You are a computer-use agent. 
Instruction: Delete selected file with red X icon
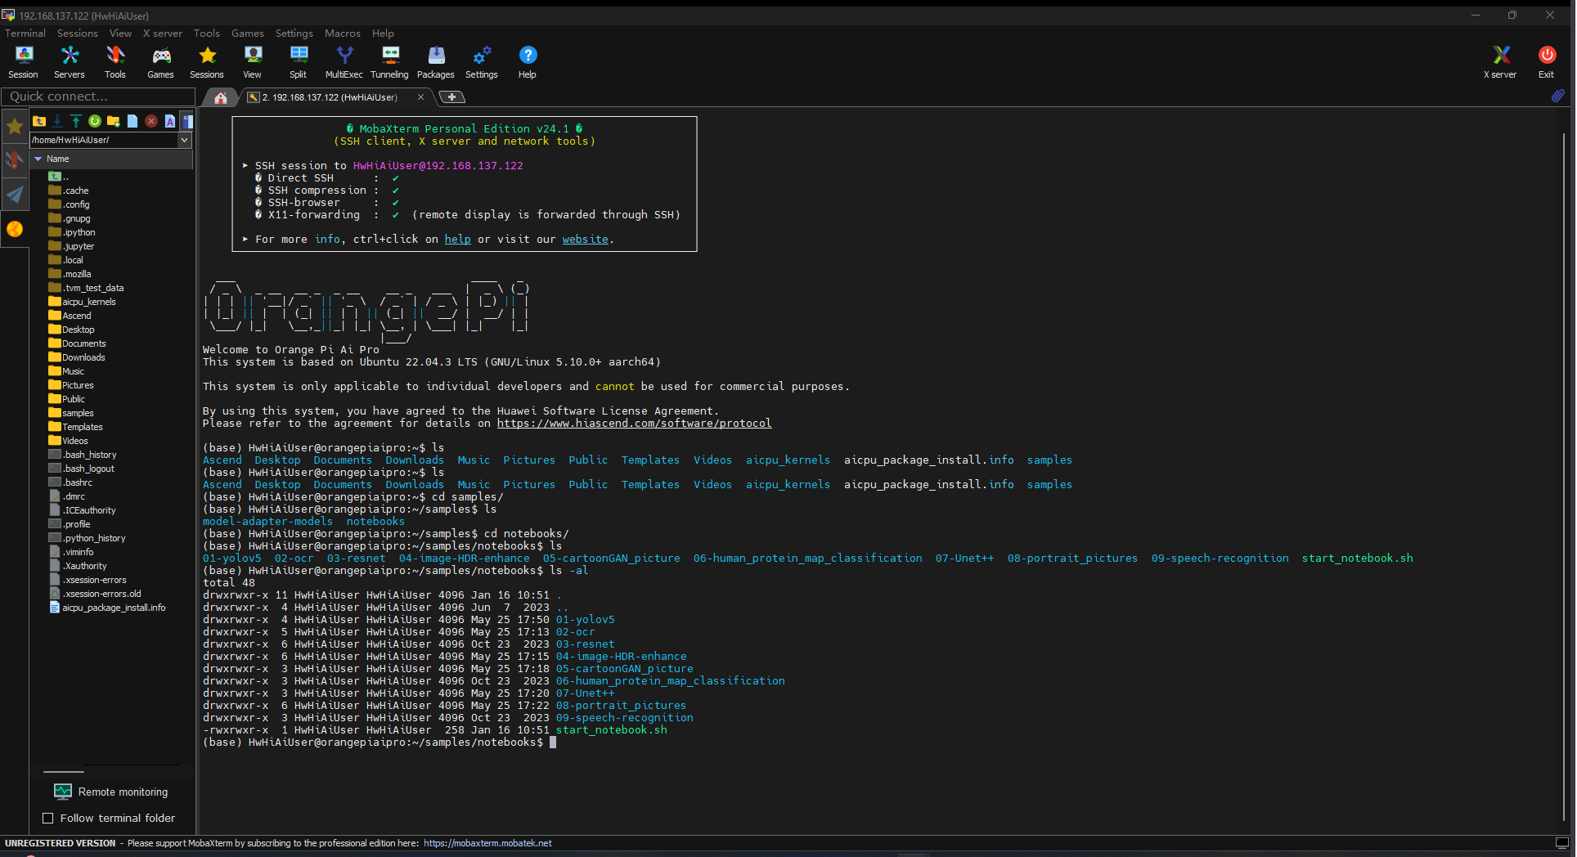[x=151, y=121]
